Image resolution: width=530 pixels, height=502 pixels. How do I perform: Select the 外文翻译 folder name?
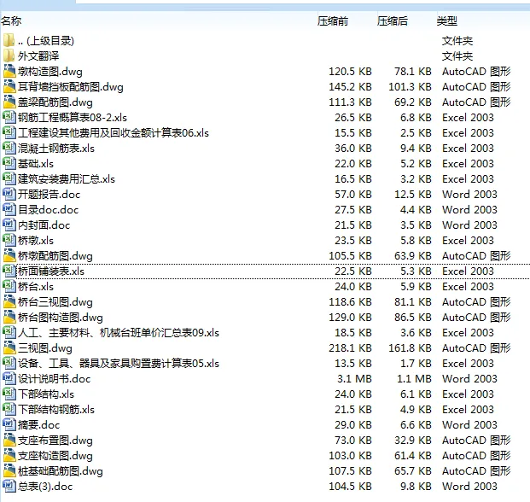tap(38, 56)
